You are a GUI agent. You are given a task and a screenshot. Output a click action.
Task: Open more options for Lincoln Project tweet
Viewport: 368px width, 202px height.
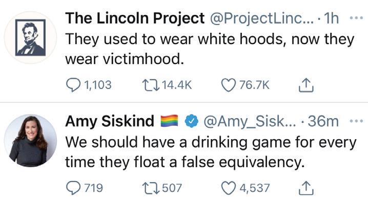pyautogui.click(x=356, y=18)
